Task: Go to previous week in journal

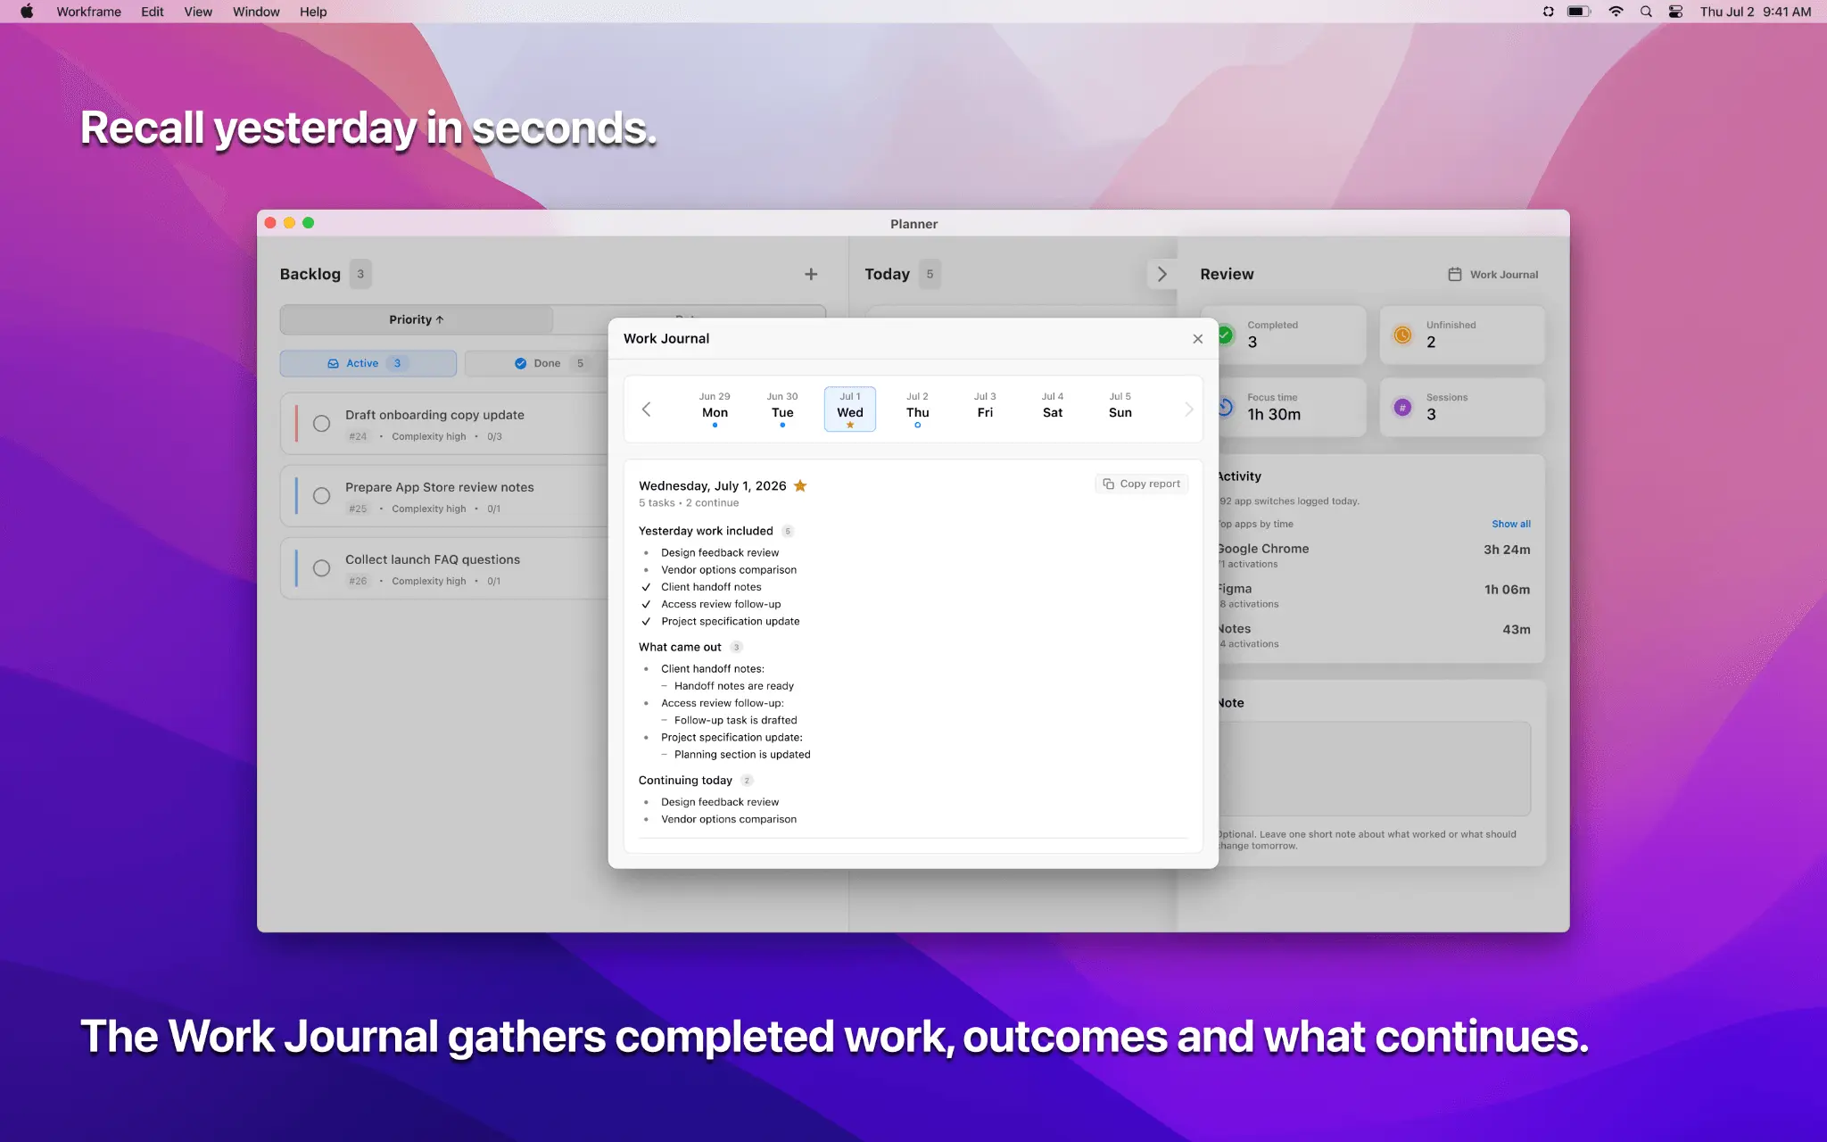Action: (647, 410)
